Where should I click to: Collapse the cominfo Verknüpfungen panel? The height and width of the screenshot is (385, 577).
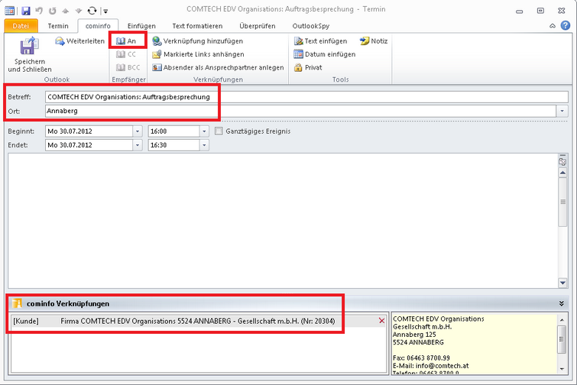click(x=562, y=303)
